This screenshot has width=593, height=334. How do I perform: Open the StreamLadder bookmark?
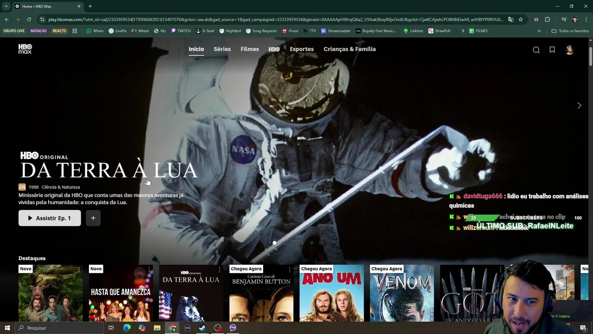(x=336, y=31)
